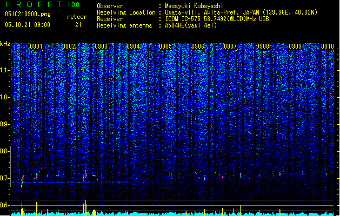Click the 0909 time marker
Screen dimensions: 340x216
point(295,46)
